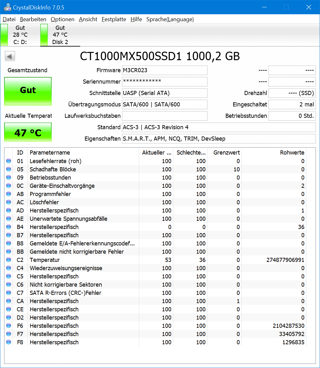The height and width of the screenshot is (368, 320).
Task: Select raw value 1296835
Action: click(x=293, y=342)
